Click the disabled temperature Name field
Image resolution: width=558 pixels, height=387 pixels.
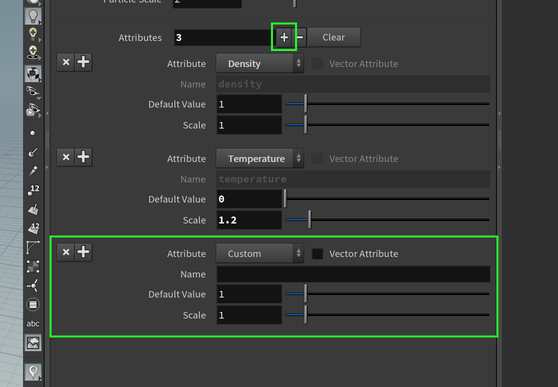coord(353,179)
